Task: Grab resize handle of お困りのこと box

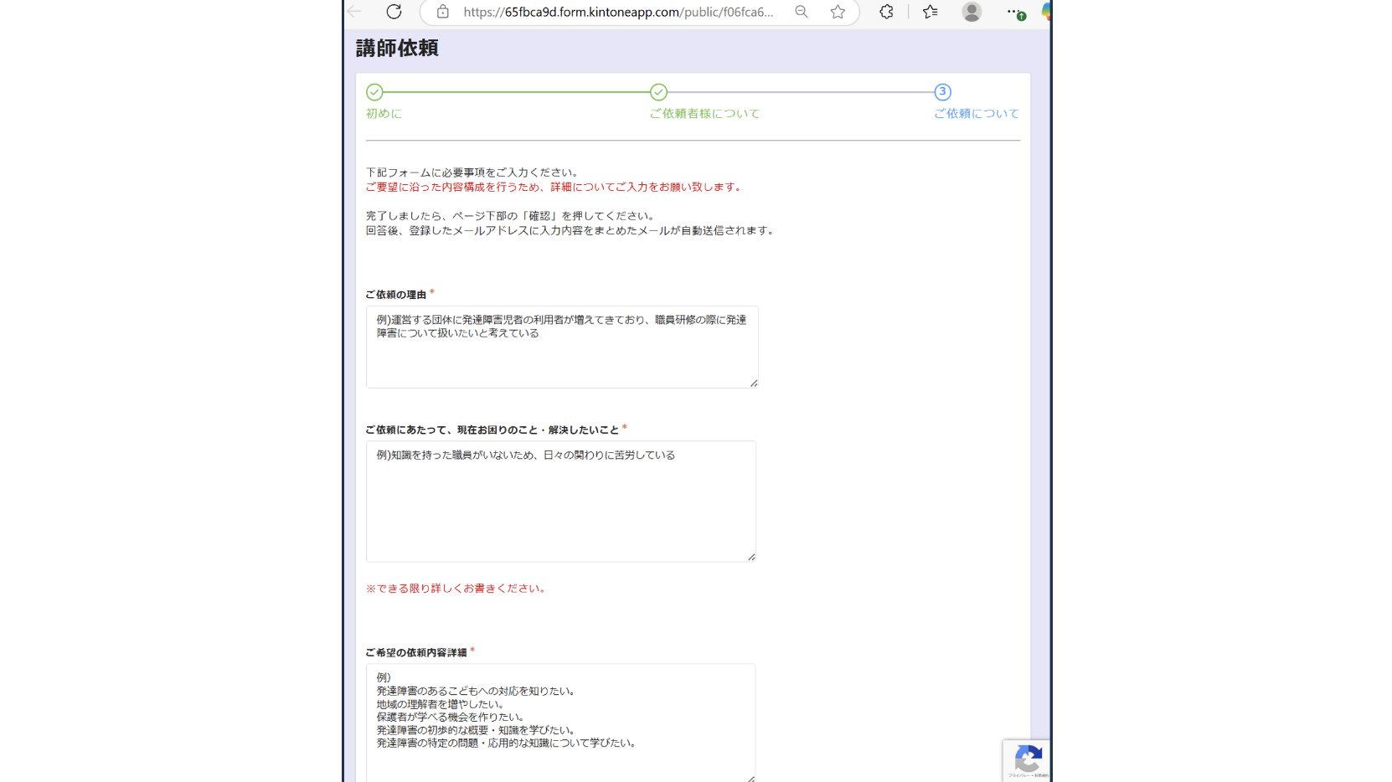Action: click(751, 557)
